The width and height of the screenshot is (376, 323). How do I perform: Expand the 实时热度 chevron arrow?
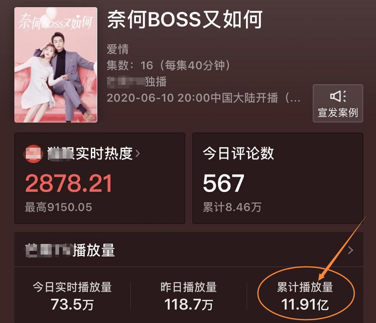click(138, 153)
